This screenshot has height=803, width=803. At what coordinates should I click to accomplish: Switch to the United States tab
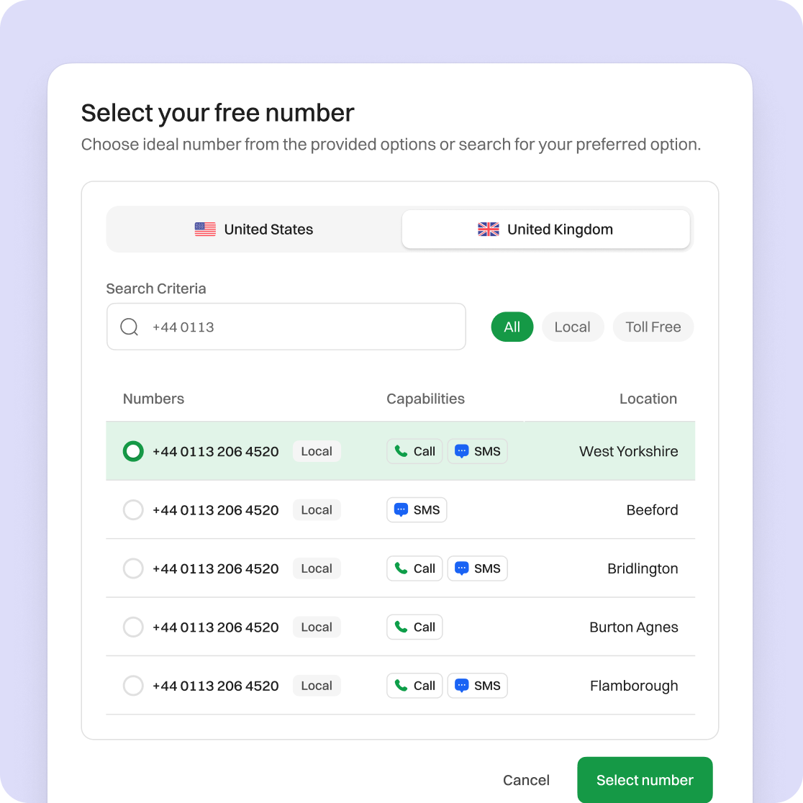tap(254, 230)
